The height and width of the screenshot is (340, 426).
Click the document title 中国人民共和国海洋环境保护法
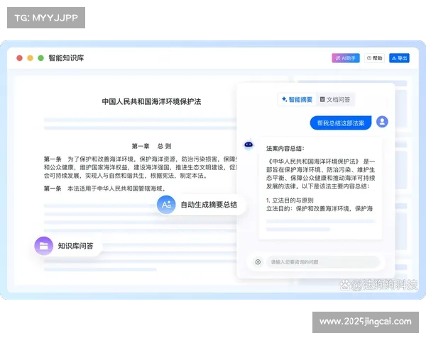point(151,102)
